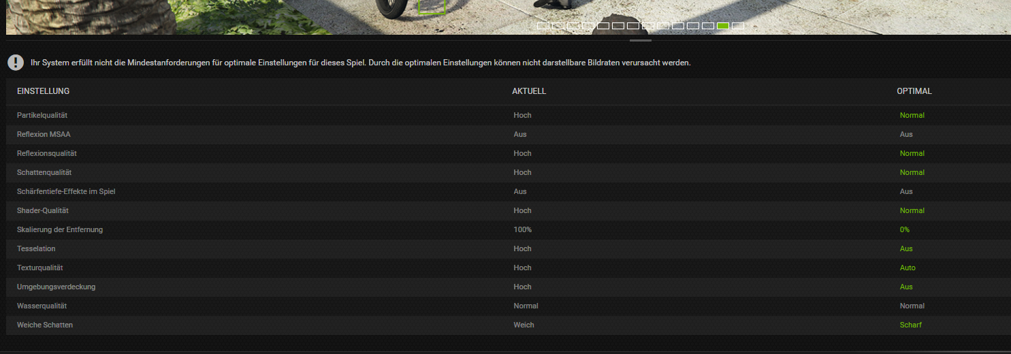The height and width of the screenshot is (354, 1011).
Task: Click the AKTUELL column header
Action: [x=529, y=91]
